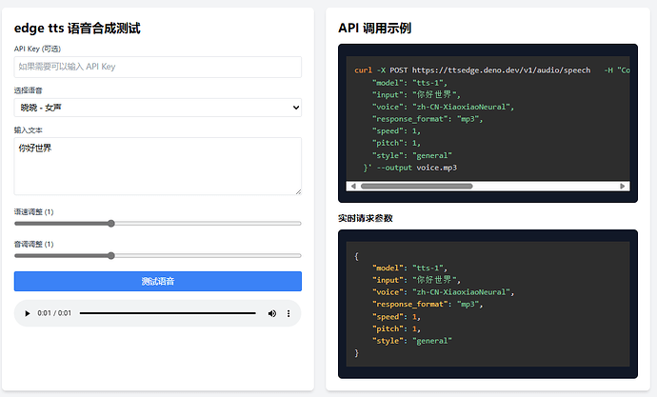Click the code block scroll left arrow
The width and height of the screenshot is (657, 397).
coord(353,186)
